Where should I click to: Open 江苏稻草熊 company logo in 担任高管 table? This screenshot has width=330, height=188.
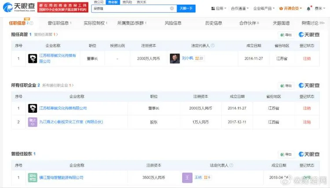point(33,58)
